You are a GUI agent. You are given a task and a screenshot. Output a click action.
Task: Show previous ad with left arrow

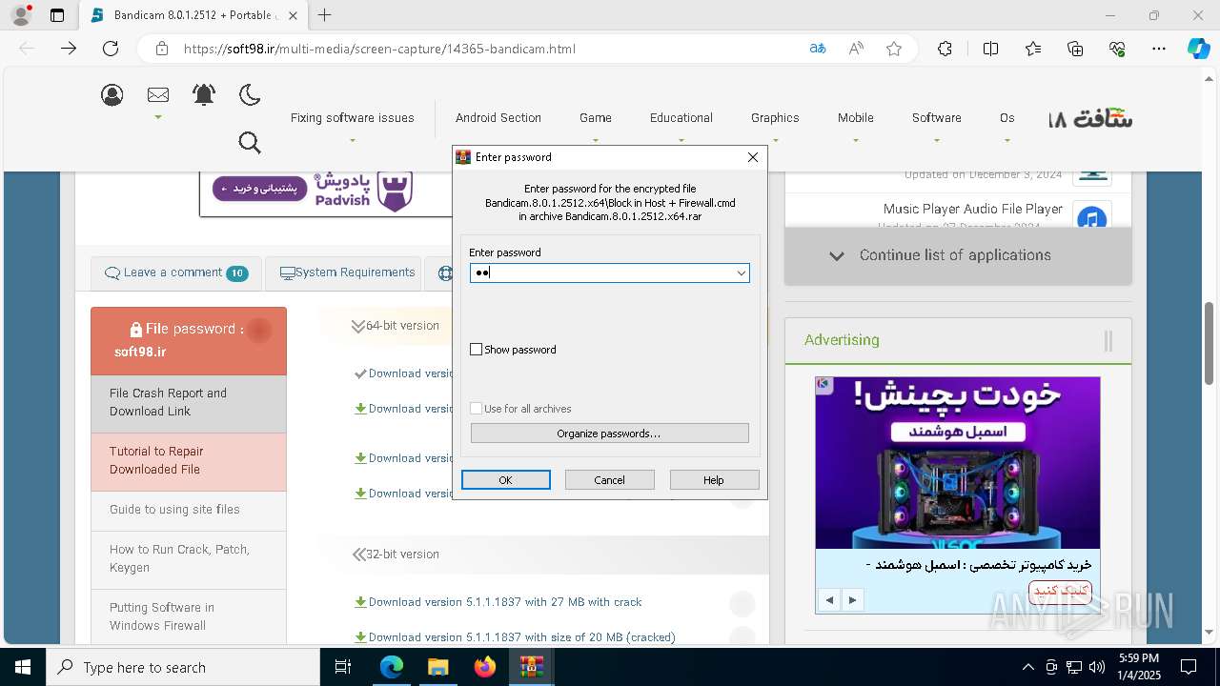tap(830, 600)
